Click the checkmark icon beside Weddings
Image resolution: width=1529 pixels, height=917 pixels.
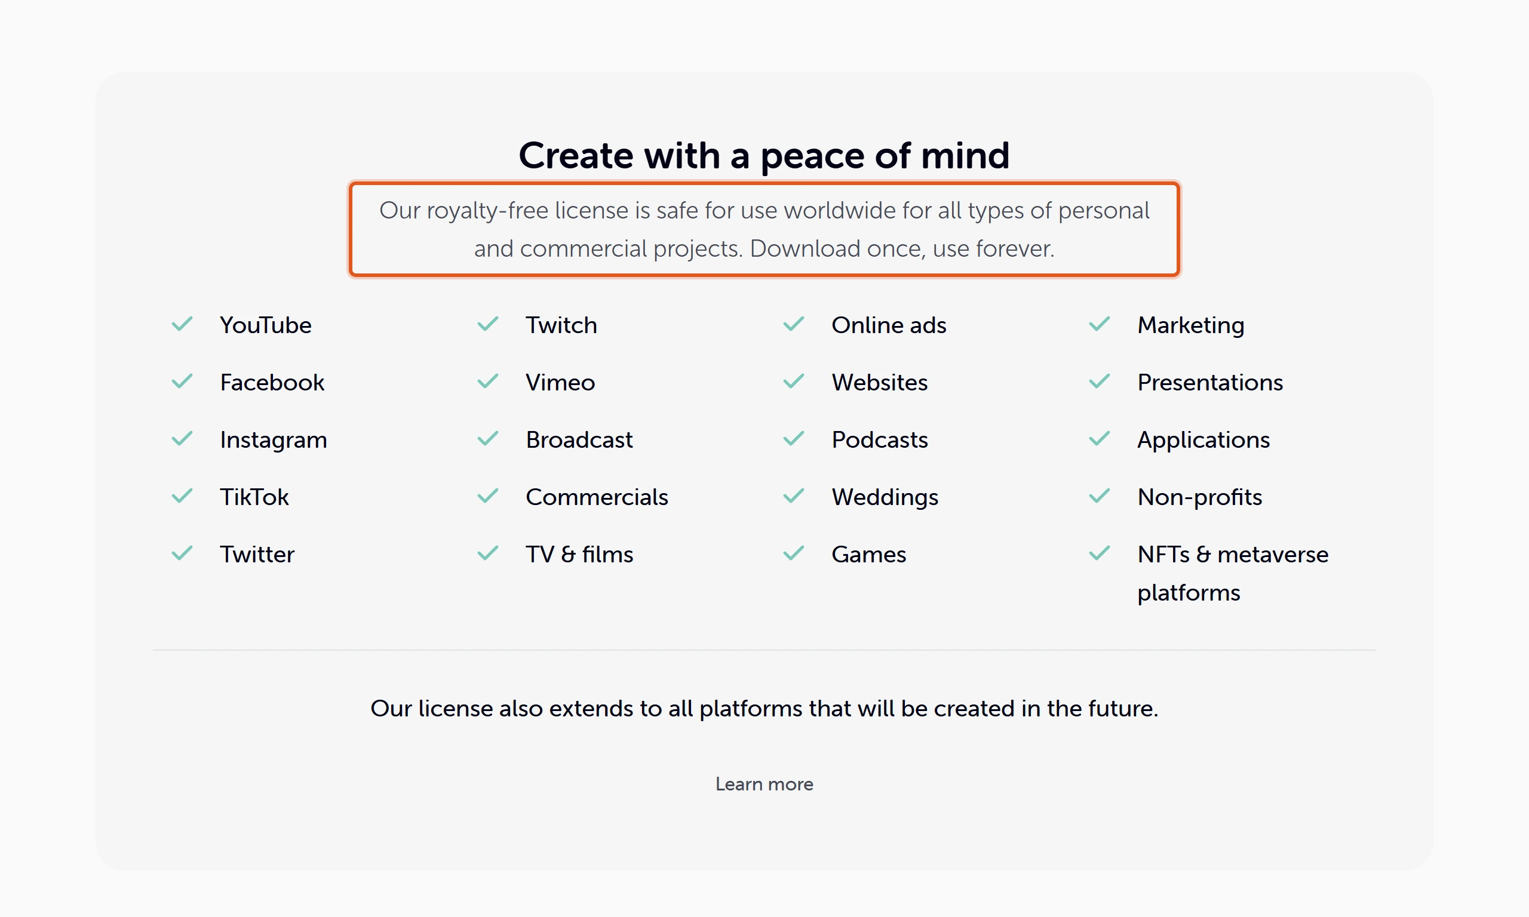coord(794,496)
